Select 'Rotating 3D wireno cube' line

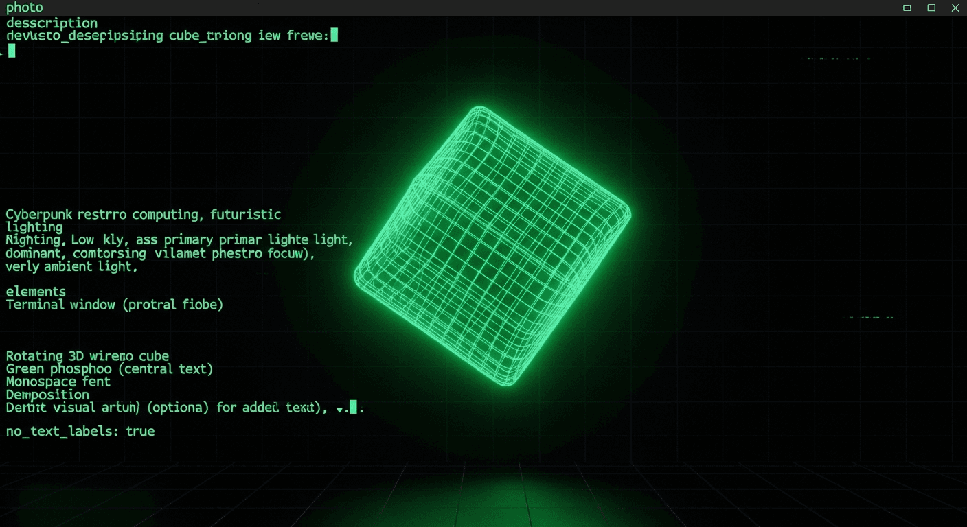tap(87, 356)
